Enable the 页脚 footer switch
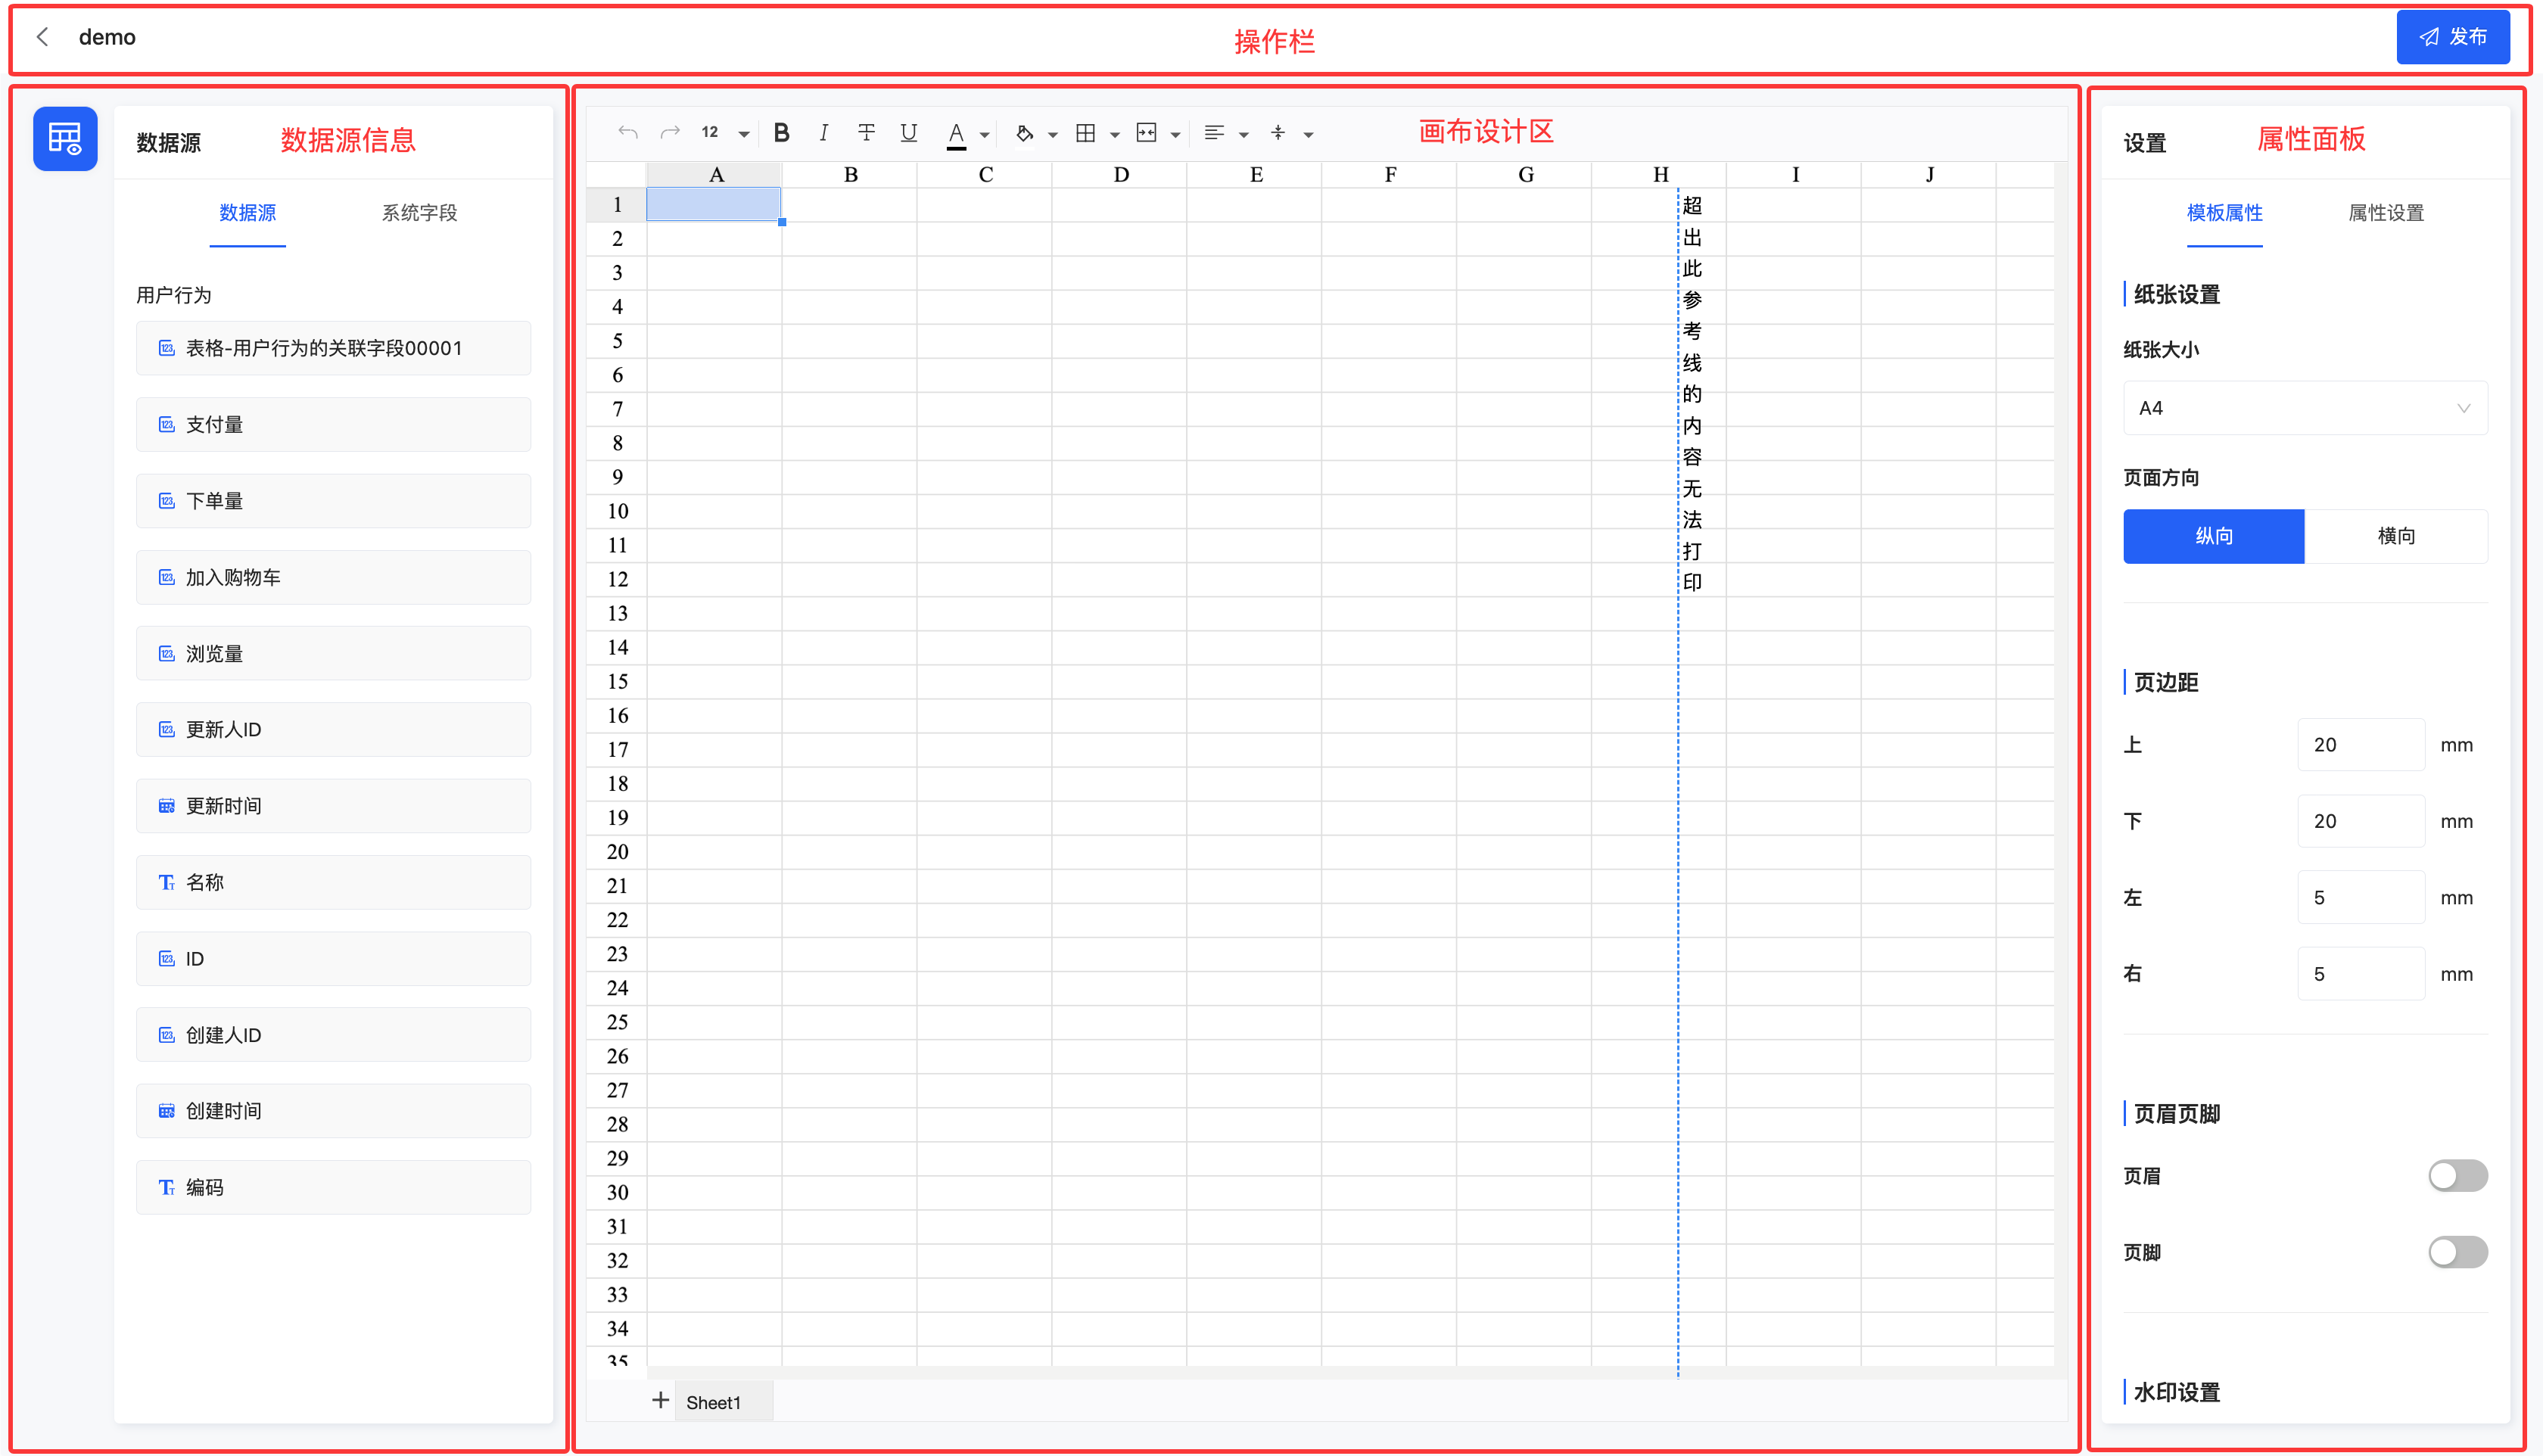This screenshot has height=1456, width=2543. [x=2456, y=1252]
